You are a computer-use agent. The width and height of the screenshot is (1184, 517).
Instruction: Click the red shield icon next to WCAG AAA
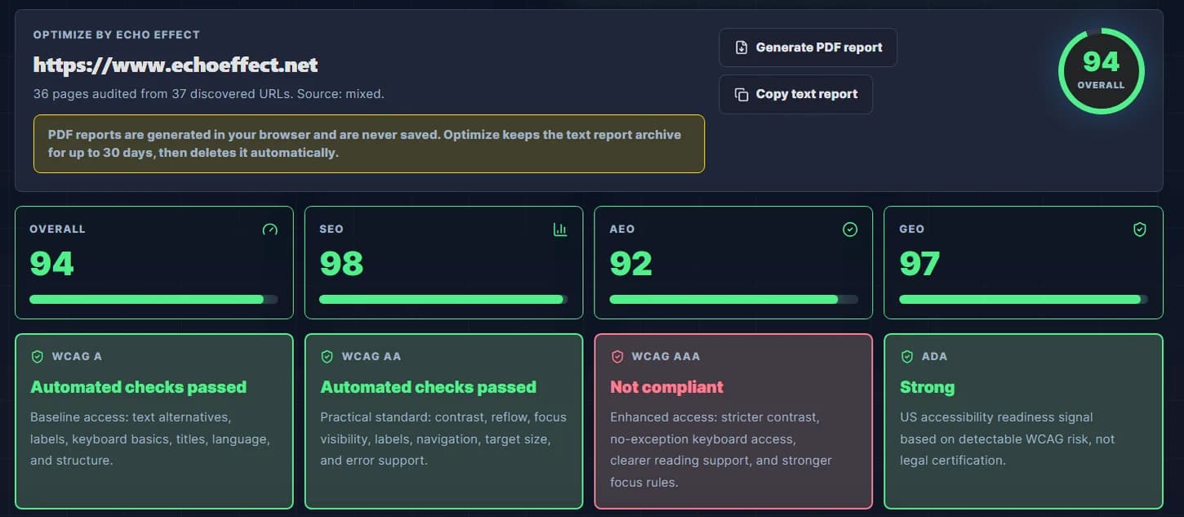(x=617, y=357)
